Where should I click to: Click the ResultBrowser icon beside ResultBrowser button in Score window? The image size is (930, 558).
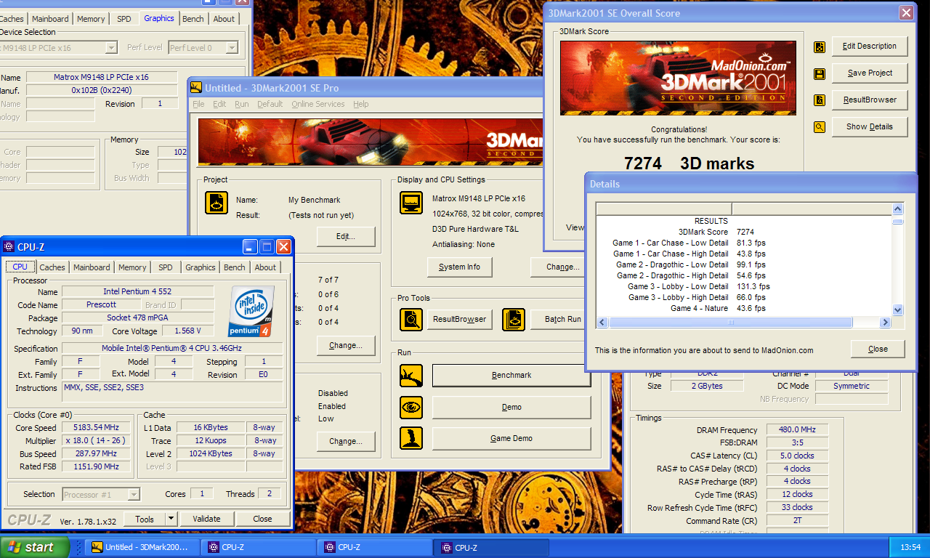[820, 100]
